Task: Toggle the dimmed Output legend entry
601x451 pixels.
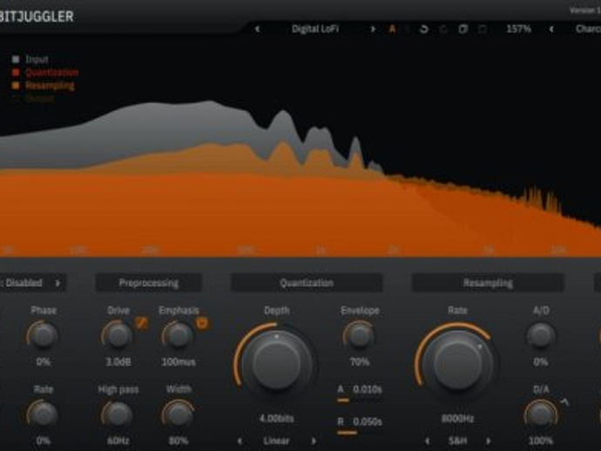Action: [40, 98]
